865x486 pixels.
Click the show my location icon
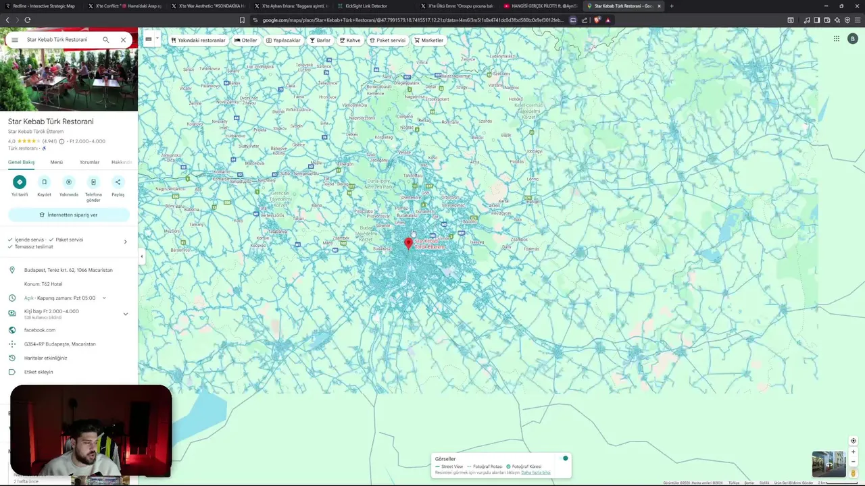coord(854,441)
